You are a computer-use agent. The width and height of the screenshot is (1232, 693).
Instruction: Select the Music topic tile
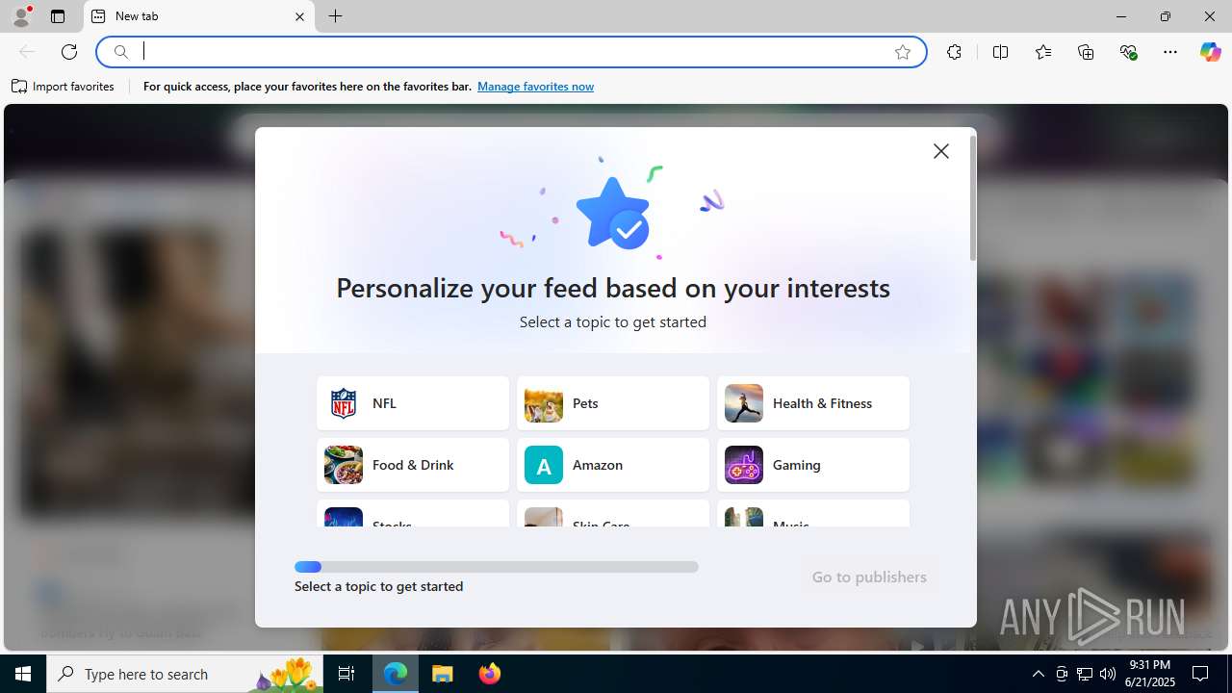(813, 514)
